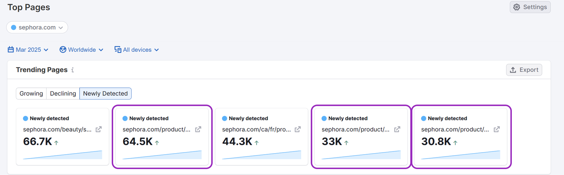Click the devices icon beside All devices
564x175 pixels.
click(x=118, y=50)
